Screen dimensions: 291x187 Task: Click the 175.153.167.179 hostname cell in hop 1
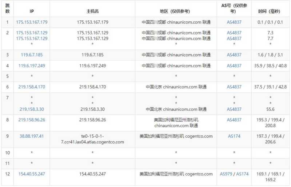click(92, 22)
